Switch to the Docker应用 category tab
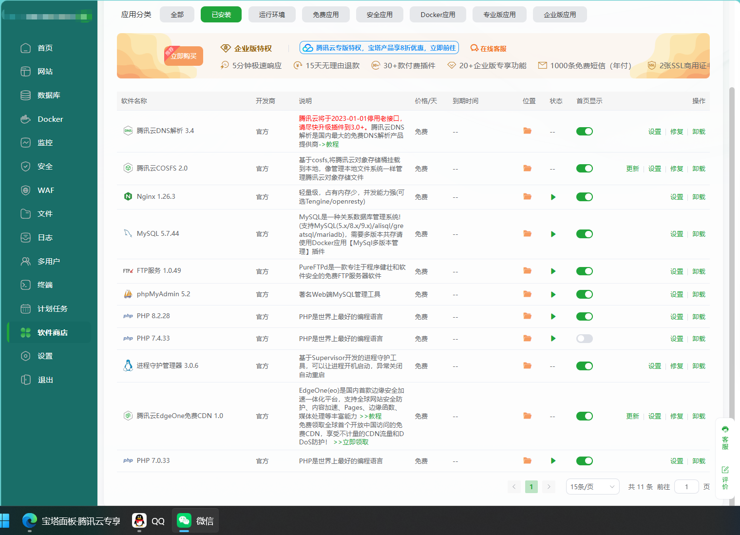 437,15
